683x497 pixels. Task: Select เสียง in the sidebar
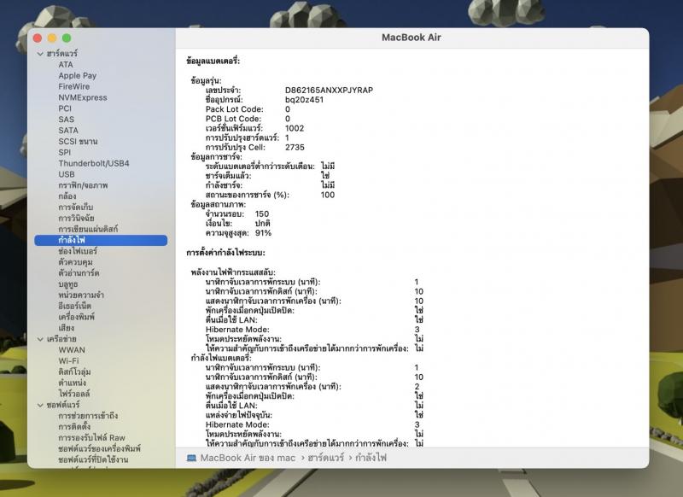67,328
